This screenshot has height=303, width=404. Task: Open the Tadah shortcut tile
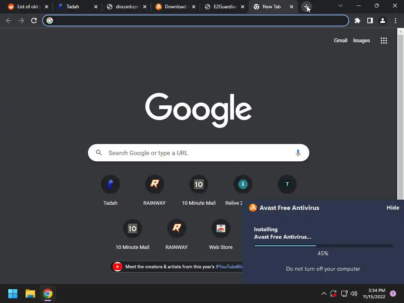pos(110,190)
